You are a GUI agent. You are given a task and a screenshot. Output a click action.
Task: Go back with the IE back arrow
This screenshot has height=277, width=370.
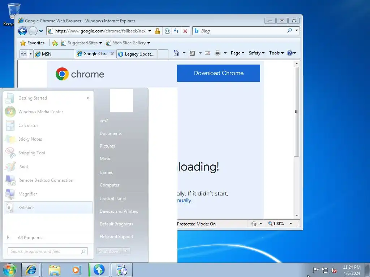coord(23,31)
